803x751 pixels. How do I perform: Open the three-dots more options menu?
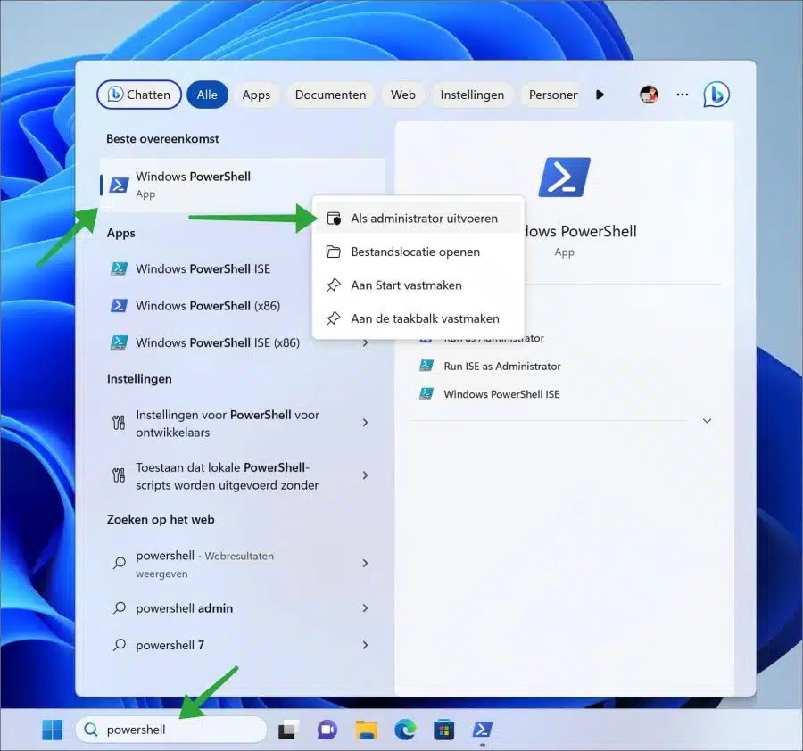(x=683, y=95)
